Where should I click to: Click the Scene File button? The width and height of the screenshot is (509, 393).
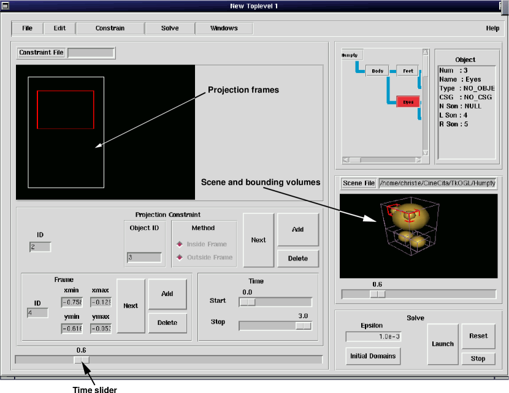pos(359,183)
